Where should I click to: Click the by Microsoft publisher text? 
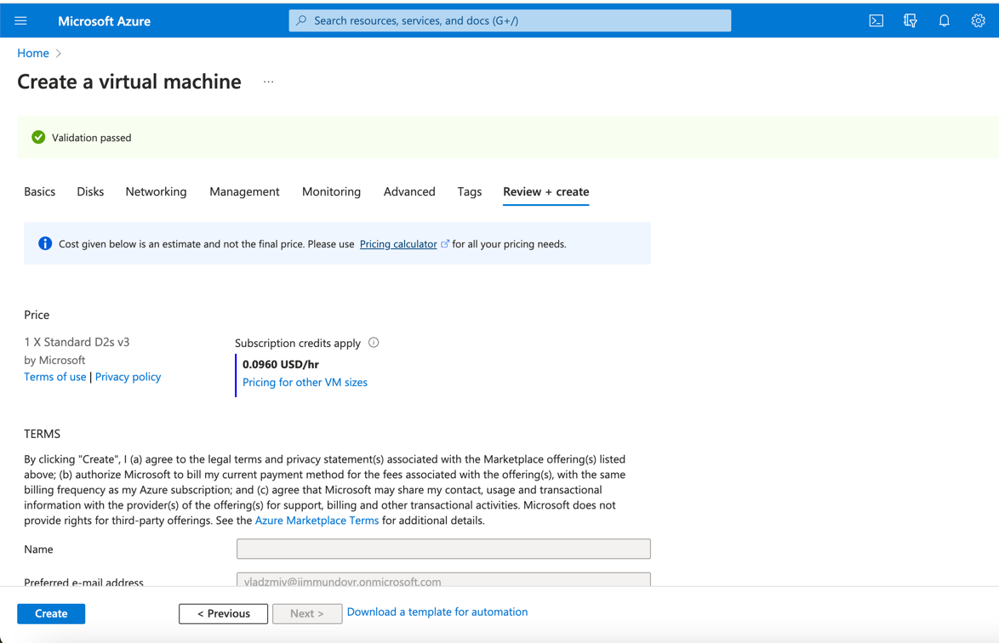pyautogui.click(x=54, y=360)
